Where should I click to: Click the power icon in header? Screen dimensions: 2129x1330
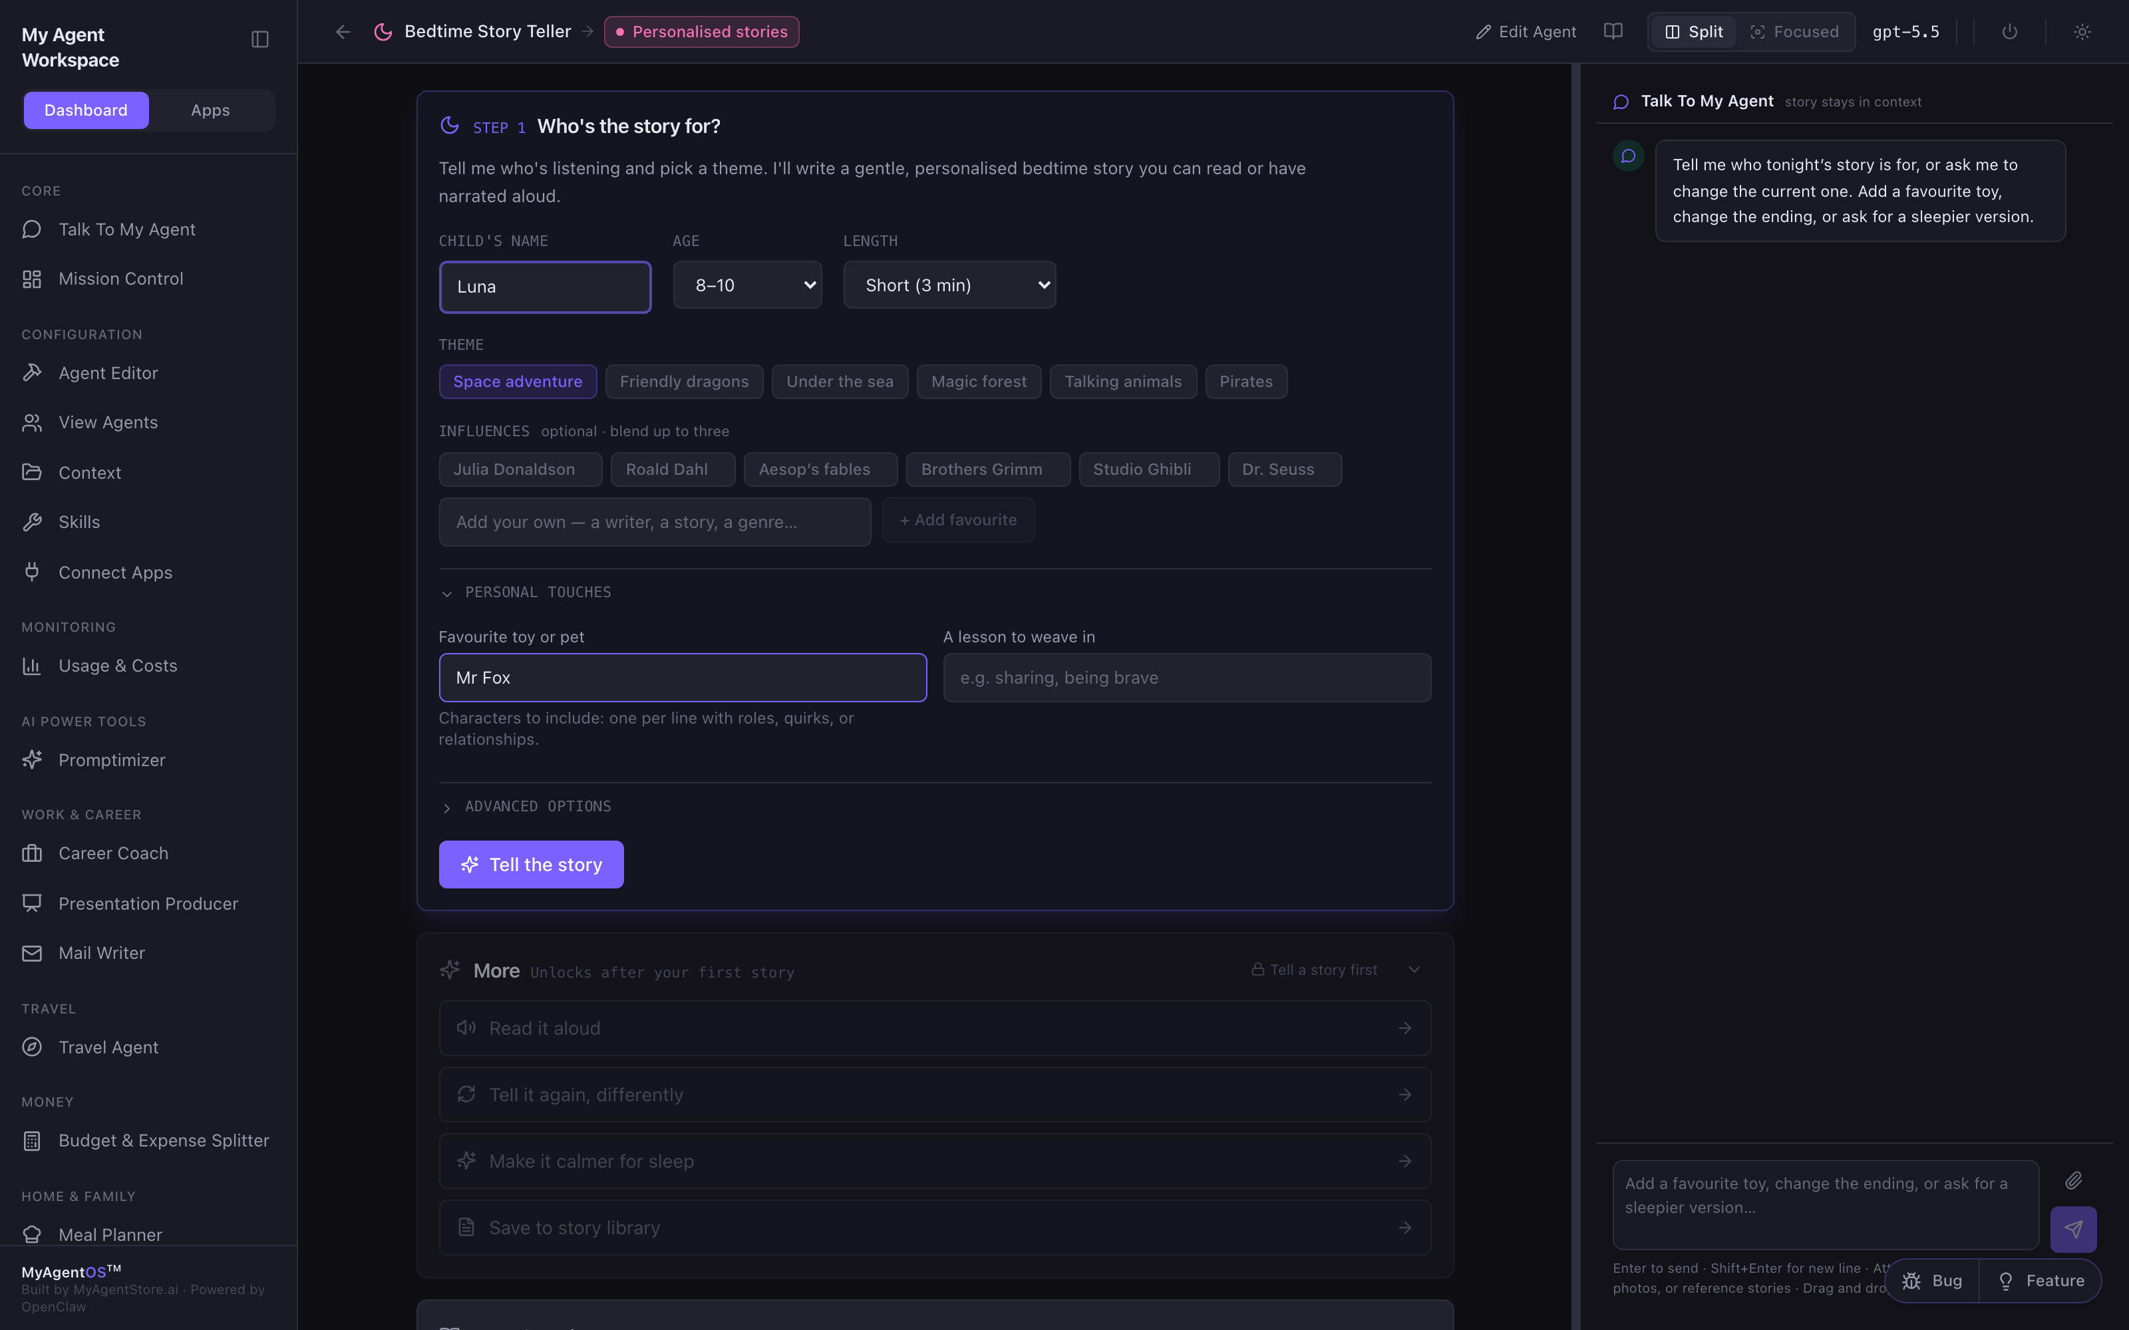2009,32
